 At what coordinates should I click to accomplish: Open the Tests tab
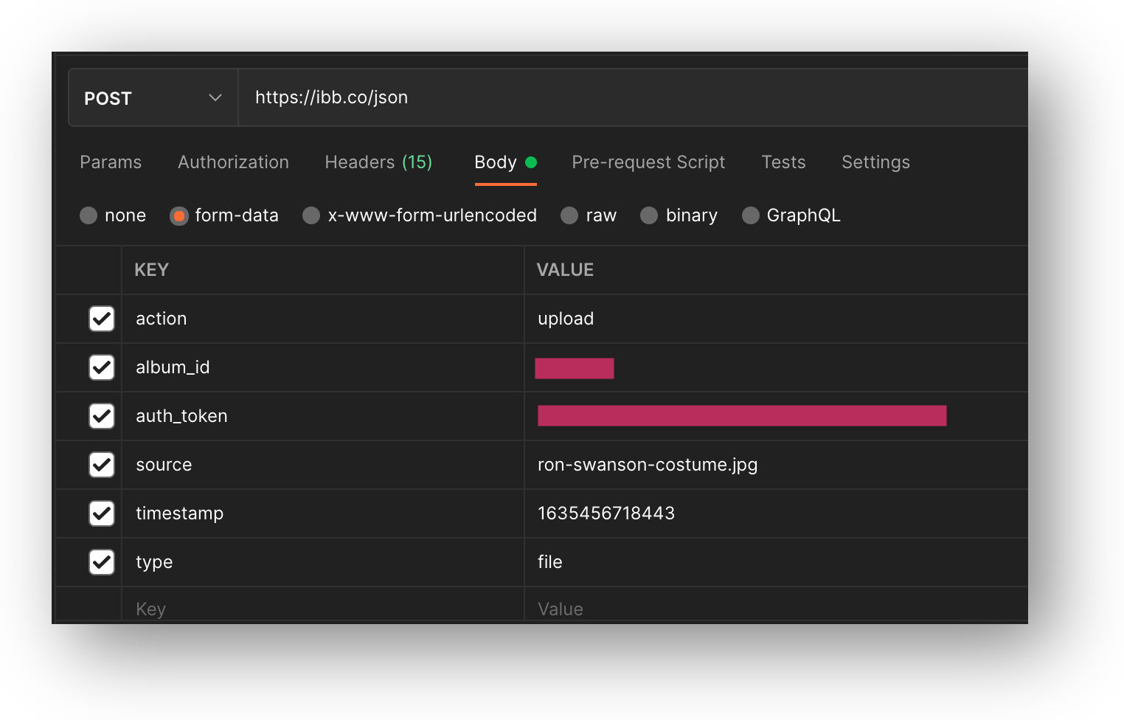pos(783,162)
